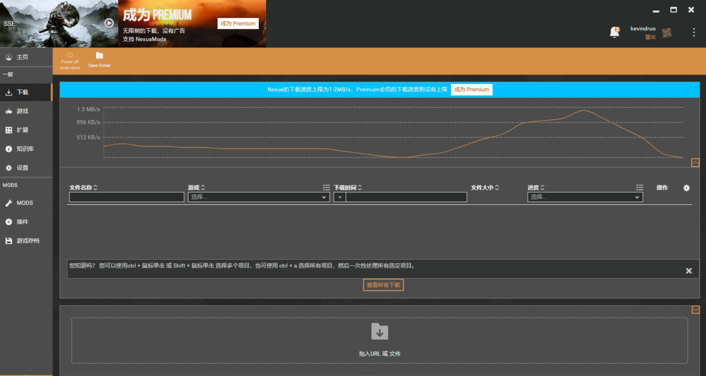Collapse the download speed graph panel

(x=695, y=162)
